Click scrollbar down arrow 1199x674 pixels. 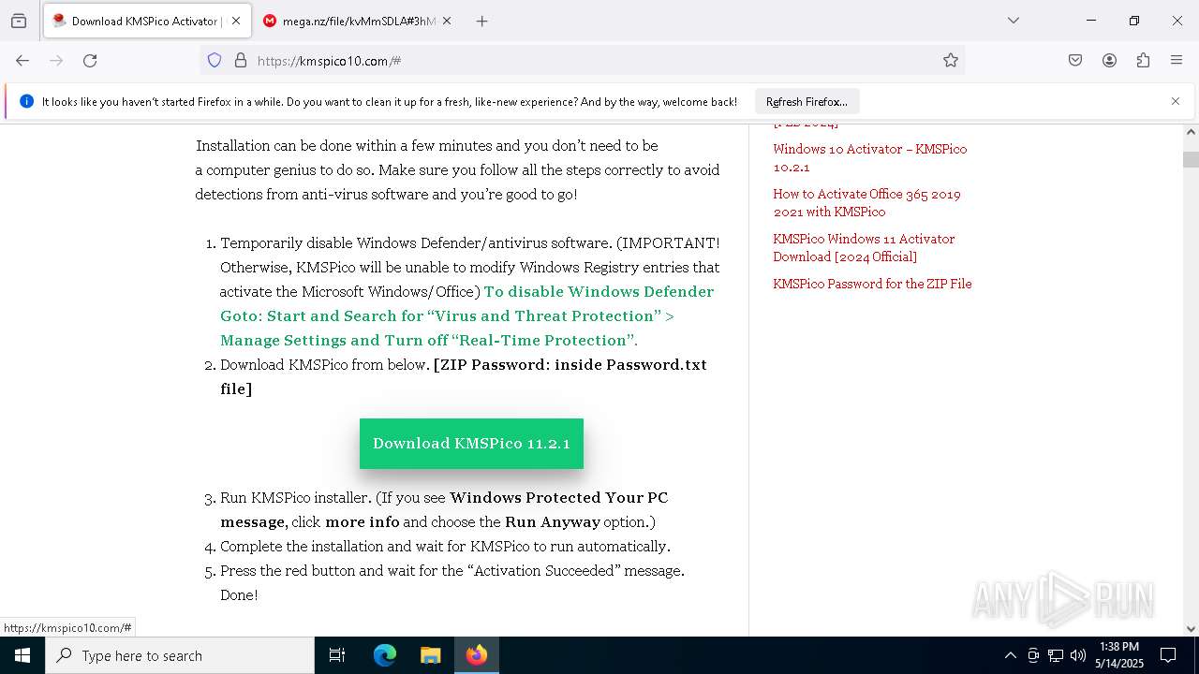(1191, 629)
